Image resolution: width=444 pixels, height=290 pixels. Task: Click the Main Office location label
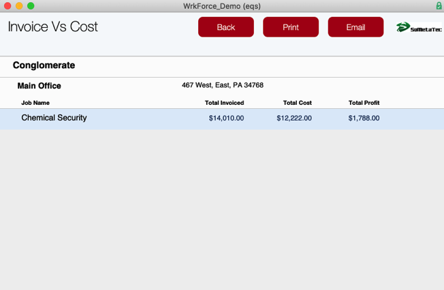tap(39, 86)
